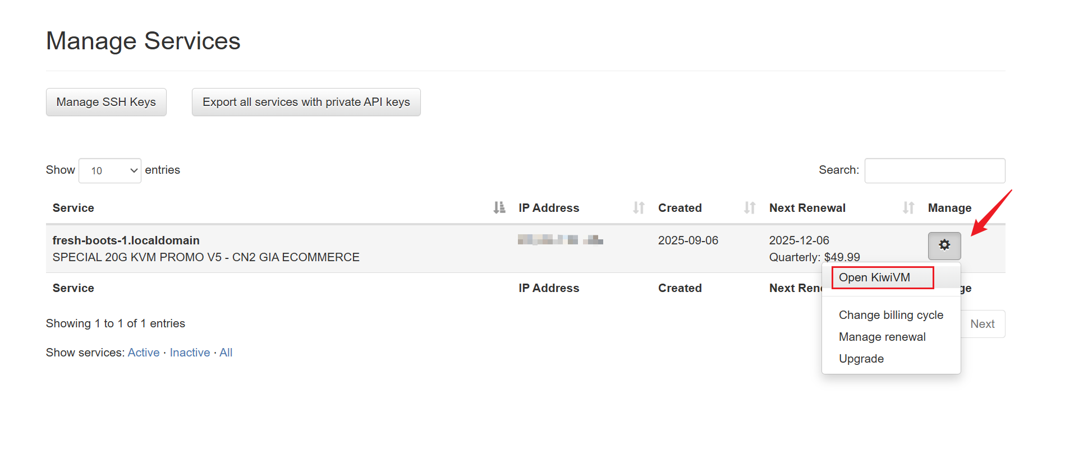This screenshot has height=454, width=1065.
Task: Focus the Search input field
Action: click(934, 170)
